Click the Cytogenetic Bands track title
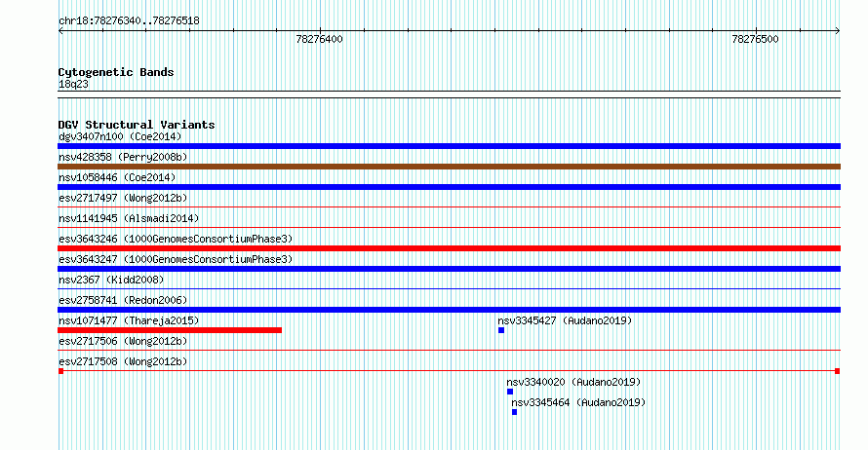Image resolution: width=868 pixels, height=450 pixels. click(x=116, y=72)
